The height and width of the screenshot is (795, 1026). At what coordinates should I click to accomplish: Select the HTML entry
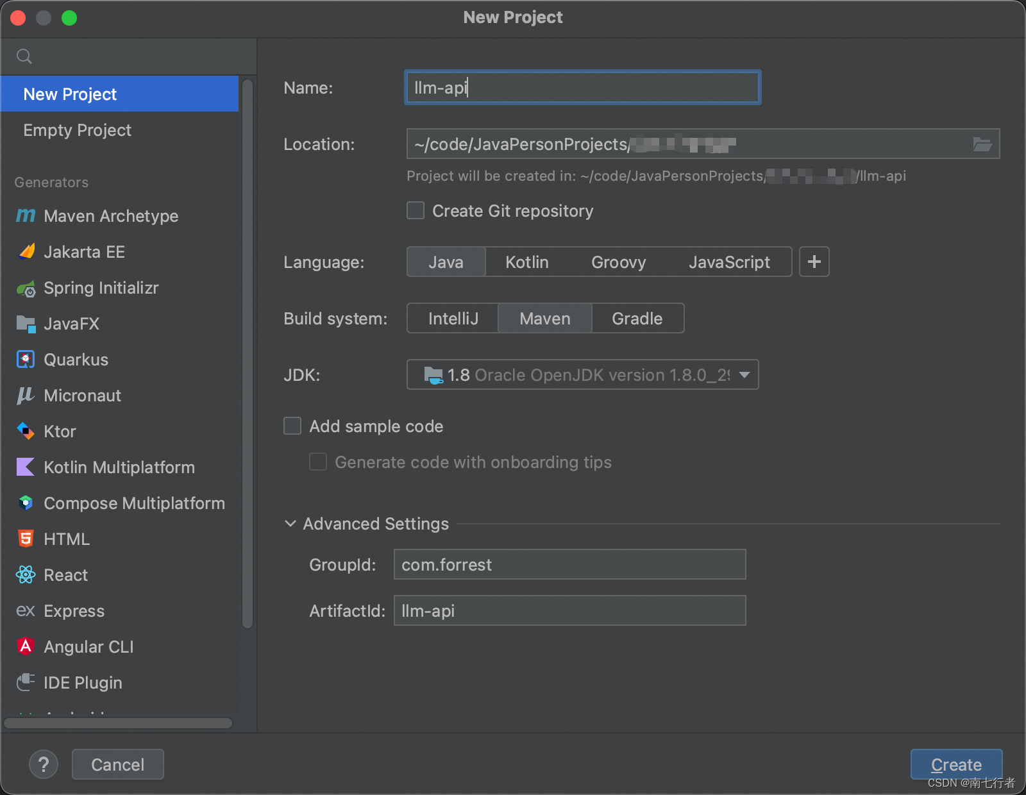120,539
